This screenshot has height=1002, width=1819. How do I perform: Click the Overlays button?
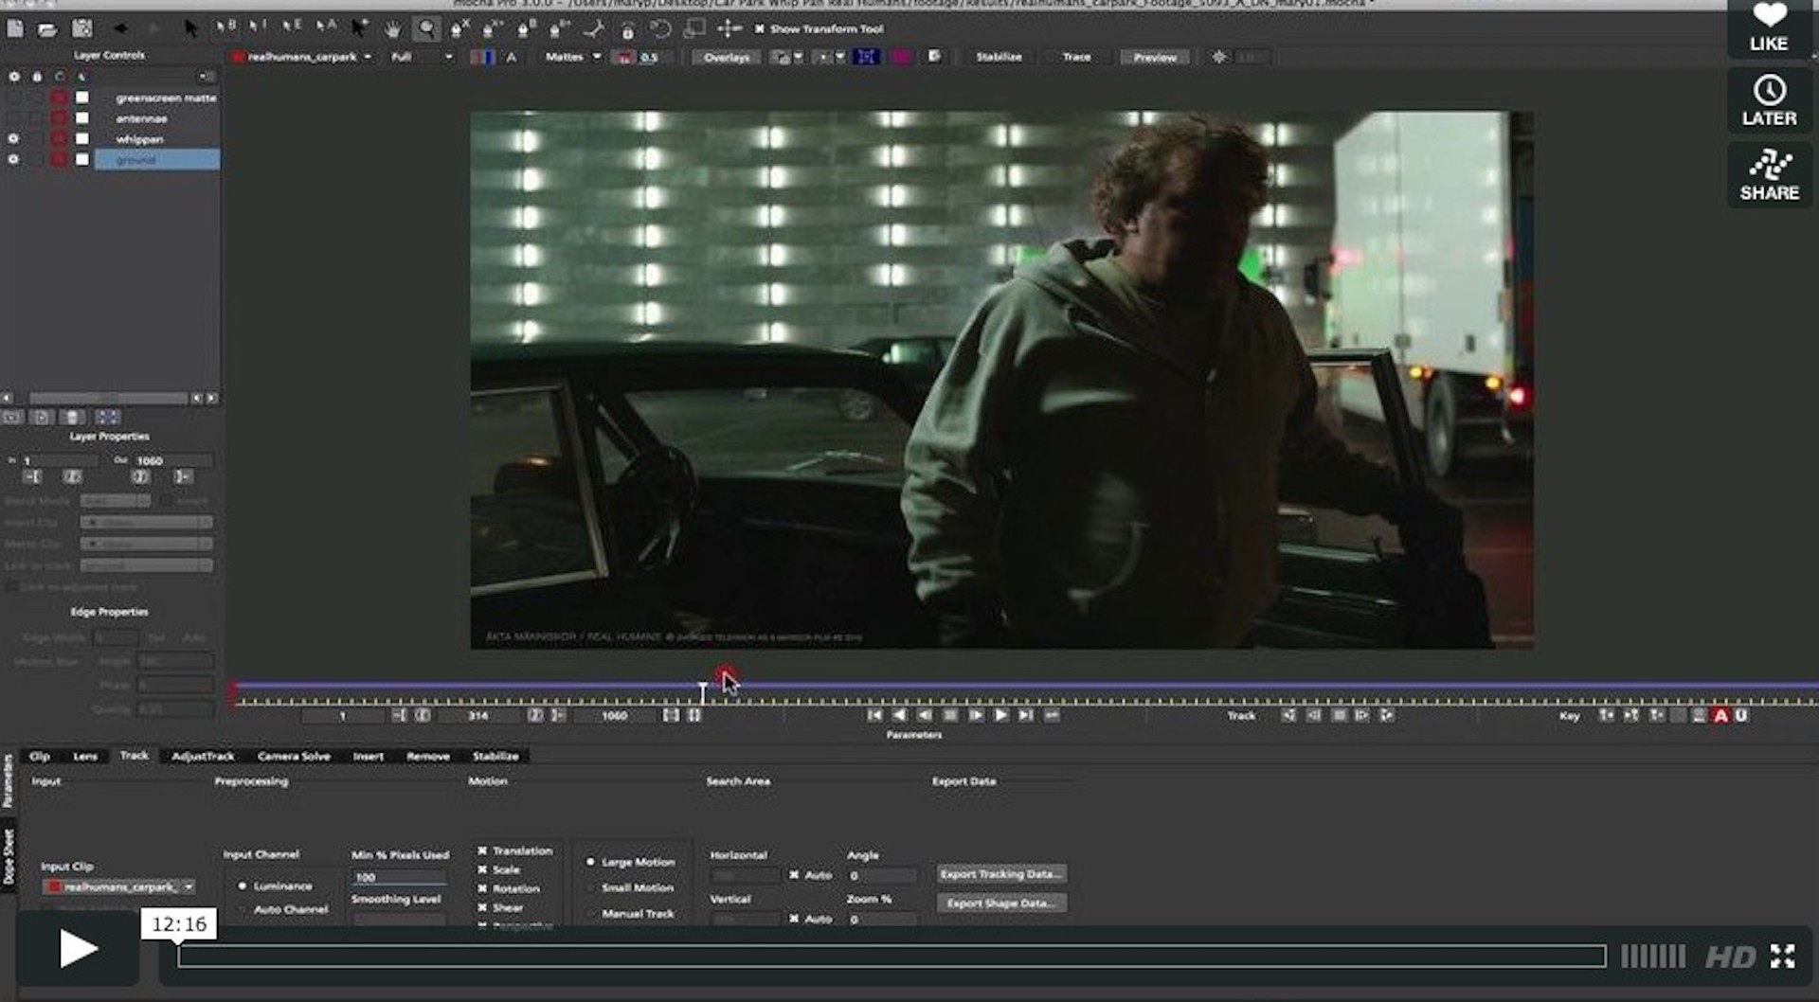[x=727, y=57]
